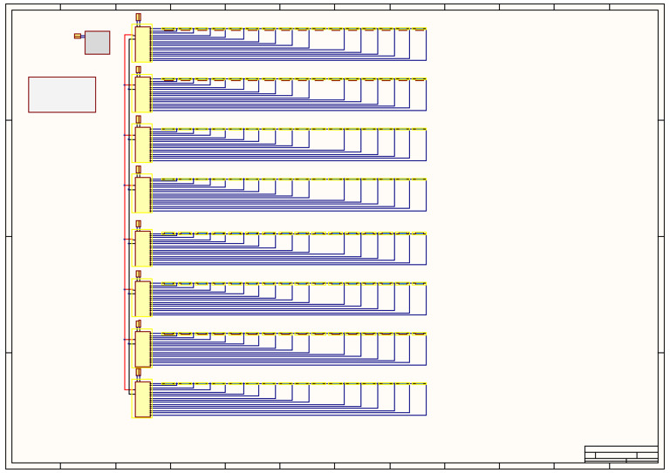Click the small connector above the topmost IC
The height and width of the screenshot is (473, 670).
click(x=139, y=17)
